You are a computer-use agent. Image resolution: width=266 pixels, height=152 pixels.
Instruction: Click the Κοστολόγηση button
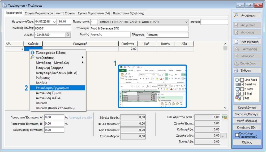click(x=247, y=108)
